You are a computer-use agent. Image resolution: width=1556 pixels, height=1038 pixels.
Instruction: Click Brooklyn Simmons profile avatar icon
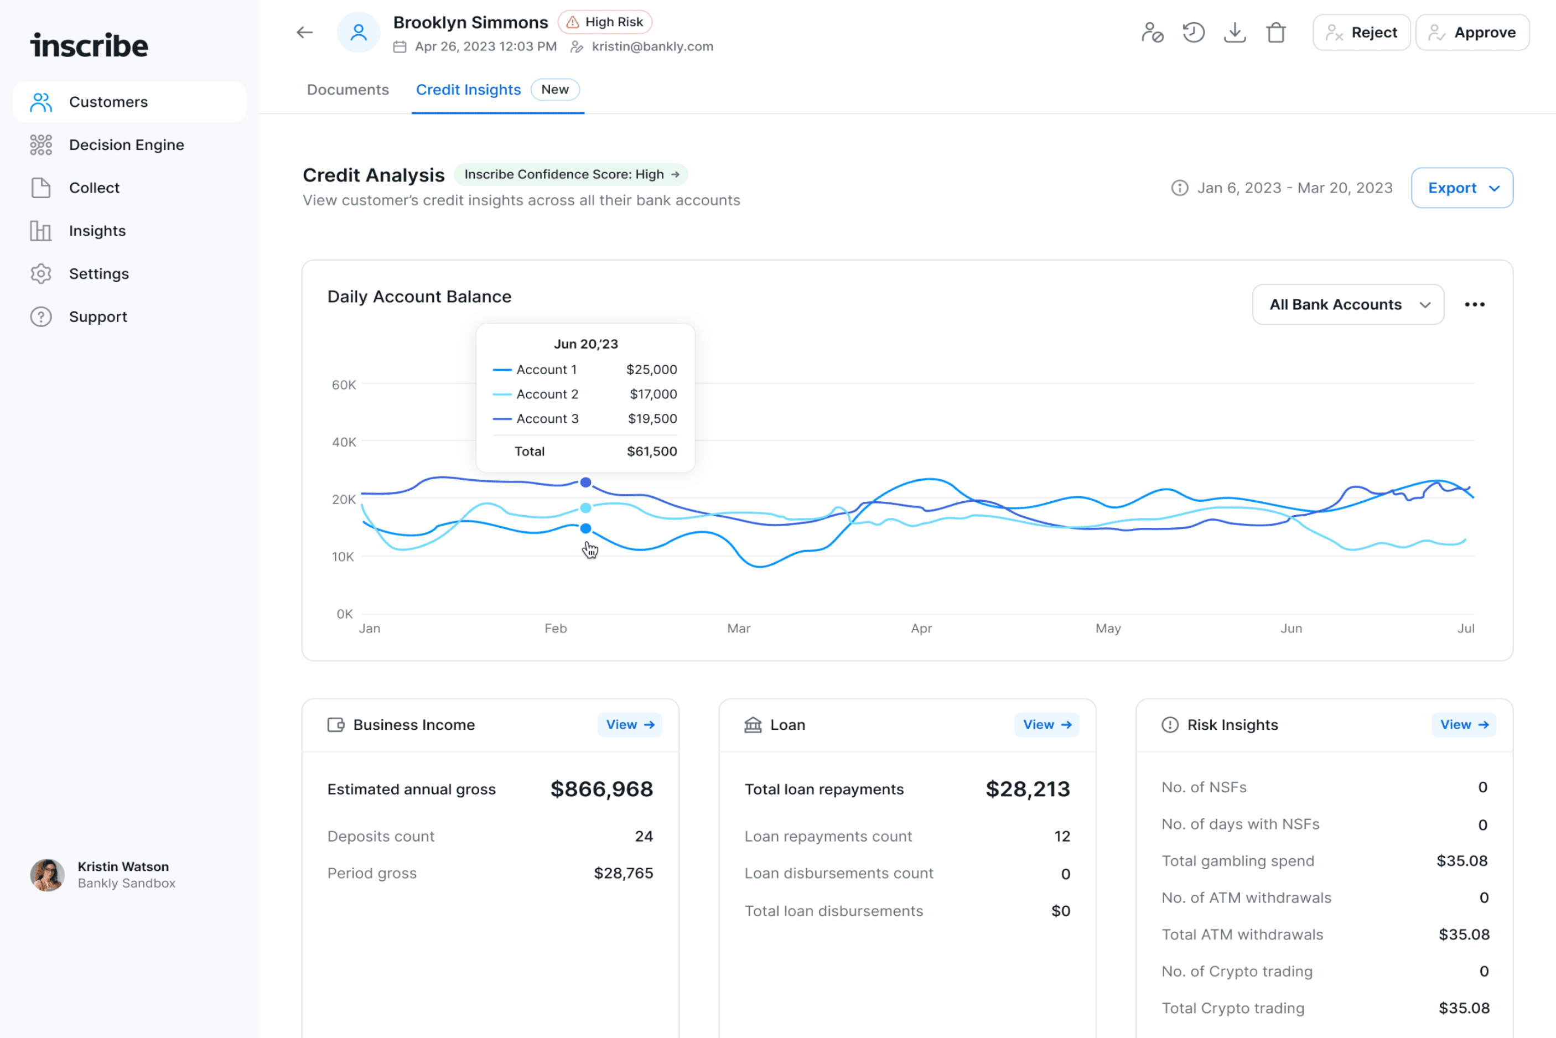pyautogui.click(x=359, y=33)
